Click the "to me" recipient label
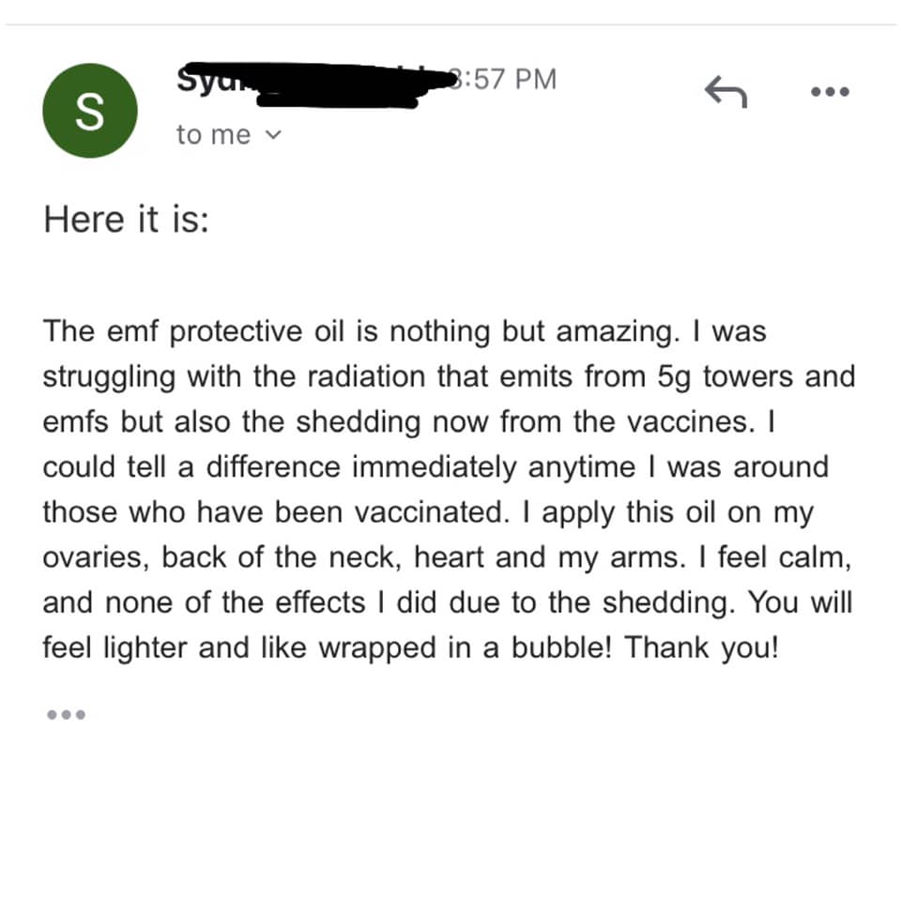 click(x=214, y=135)
